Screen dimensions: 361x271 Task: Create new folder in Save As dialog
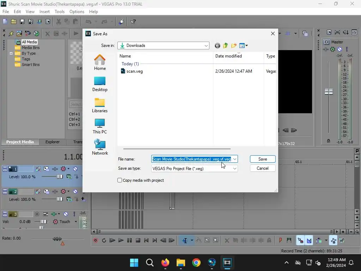click(x=234, y=46)
